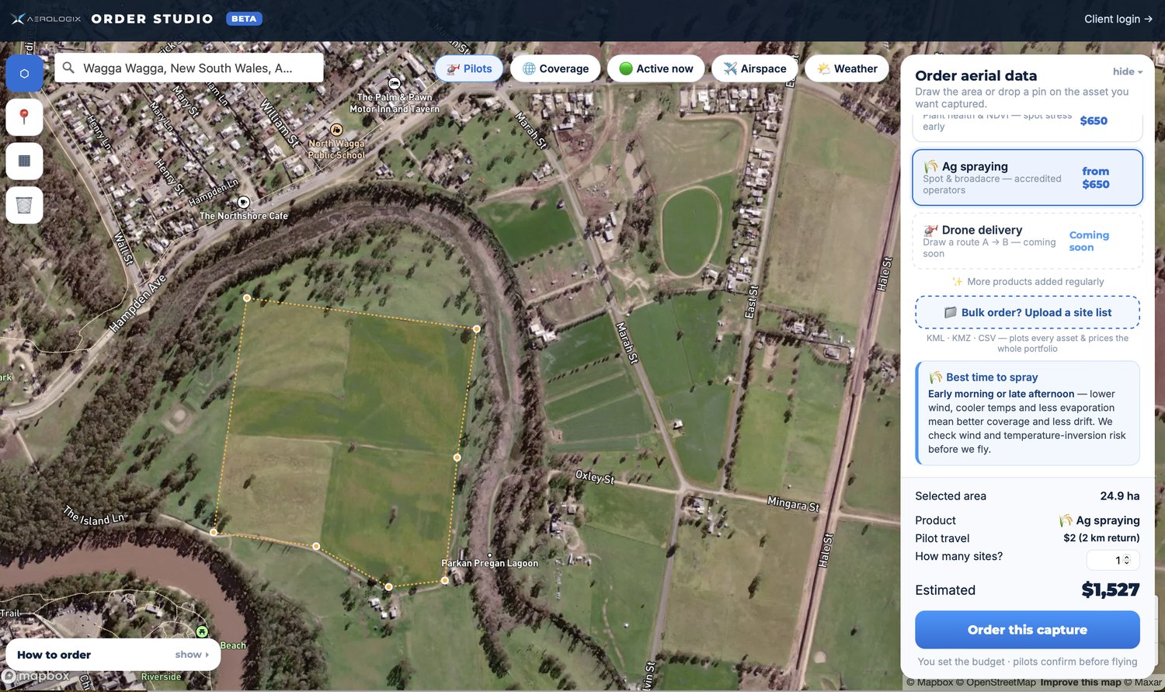Click the "$2 (2 km return)" pilot travel value
The image size is (1165, 692).
(1101, 538)
